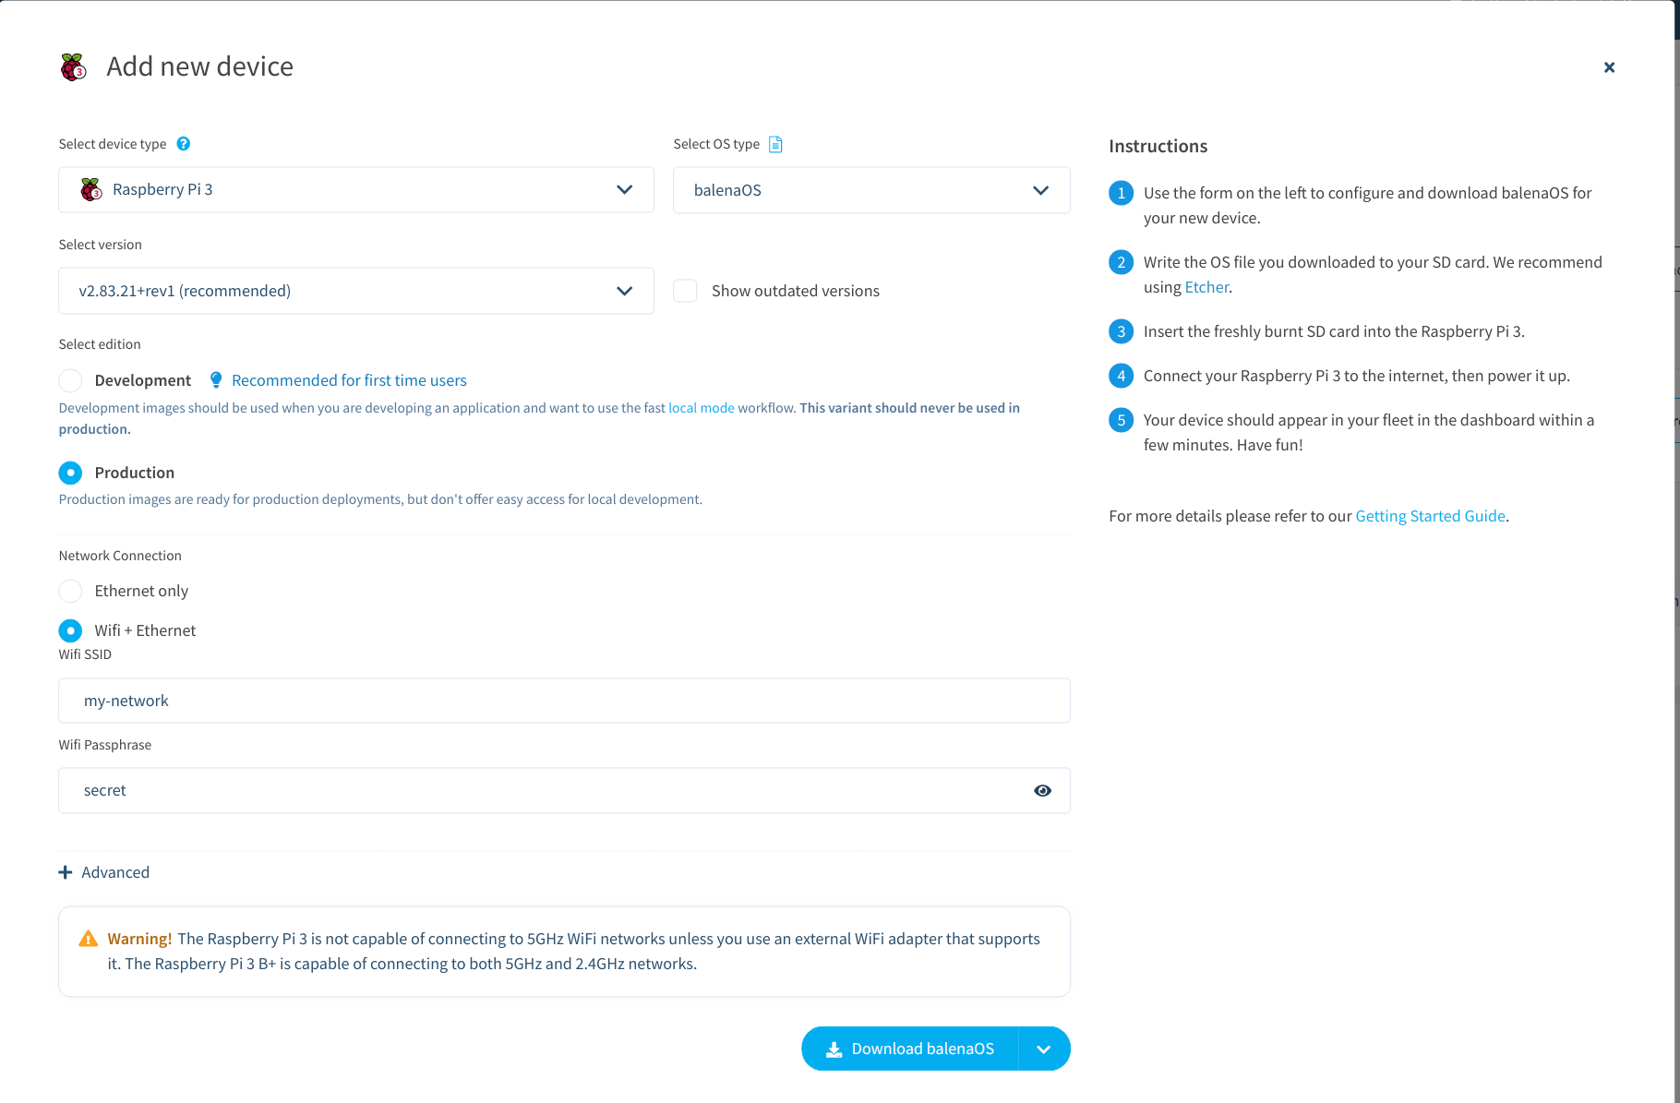Open download options arrow next to Download balenaOS
Viewport: 1680px width, 1103px height.
tap(1044, 1049)
